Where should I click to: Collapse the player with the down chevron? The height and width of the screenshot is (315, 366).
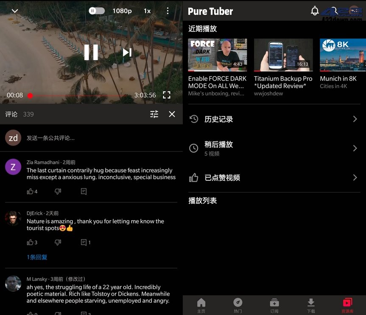(15, 11)
